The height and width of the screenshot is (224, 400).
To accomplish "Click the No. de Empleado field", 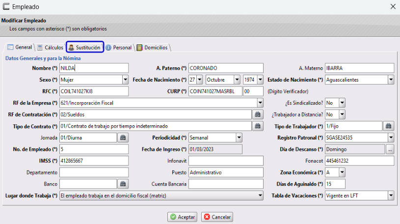I will coord(94,149).
